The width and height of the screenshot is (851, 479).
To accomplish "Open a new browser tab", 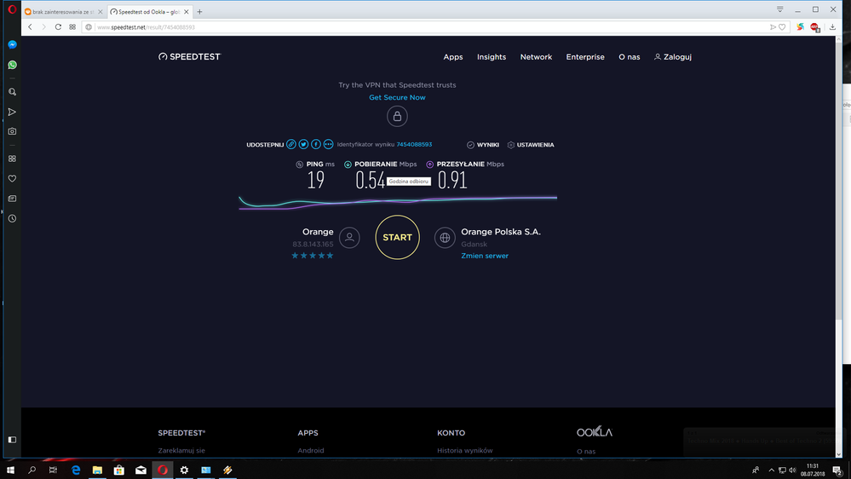I will [x=199, y=11].
